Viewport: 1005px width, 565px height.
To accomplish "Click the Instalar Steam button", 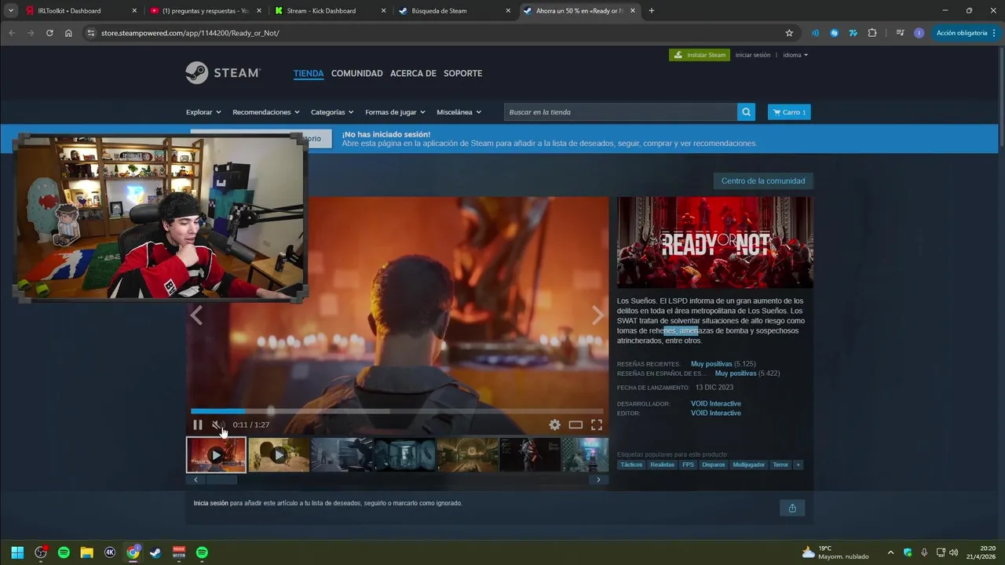I will pyautogui.click(x=700, y=55).
